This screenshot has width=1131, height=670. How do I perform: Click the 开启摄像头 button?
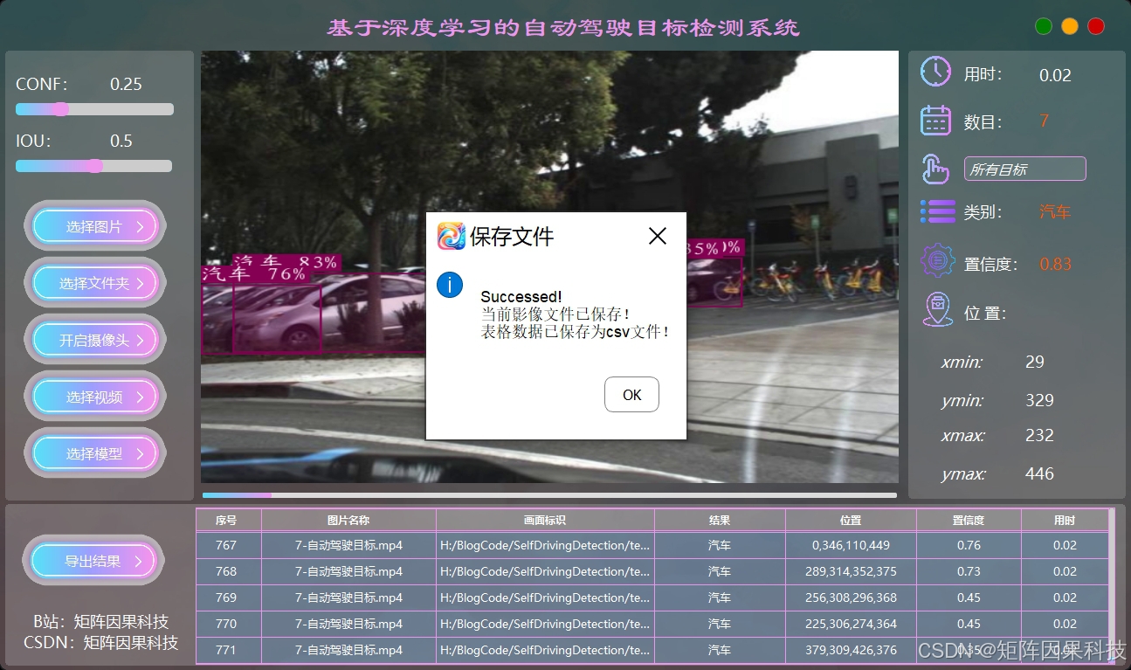pos(94,340)
